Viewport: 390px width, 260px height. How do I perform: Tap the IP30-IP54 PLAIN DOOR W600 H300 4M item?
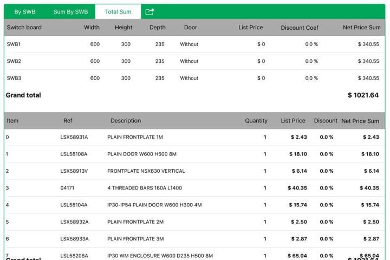[x=154, y=205]
